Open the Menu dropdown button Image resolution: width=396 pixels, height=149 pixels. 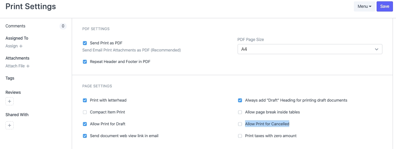pyautogui.click(x=364, y=6)
